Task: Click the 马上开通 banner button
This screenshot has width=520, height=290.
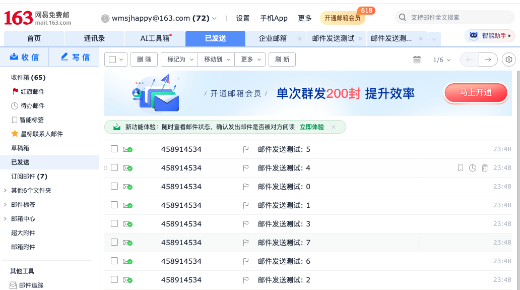Action: pos(476,93)
